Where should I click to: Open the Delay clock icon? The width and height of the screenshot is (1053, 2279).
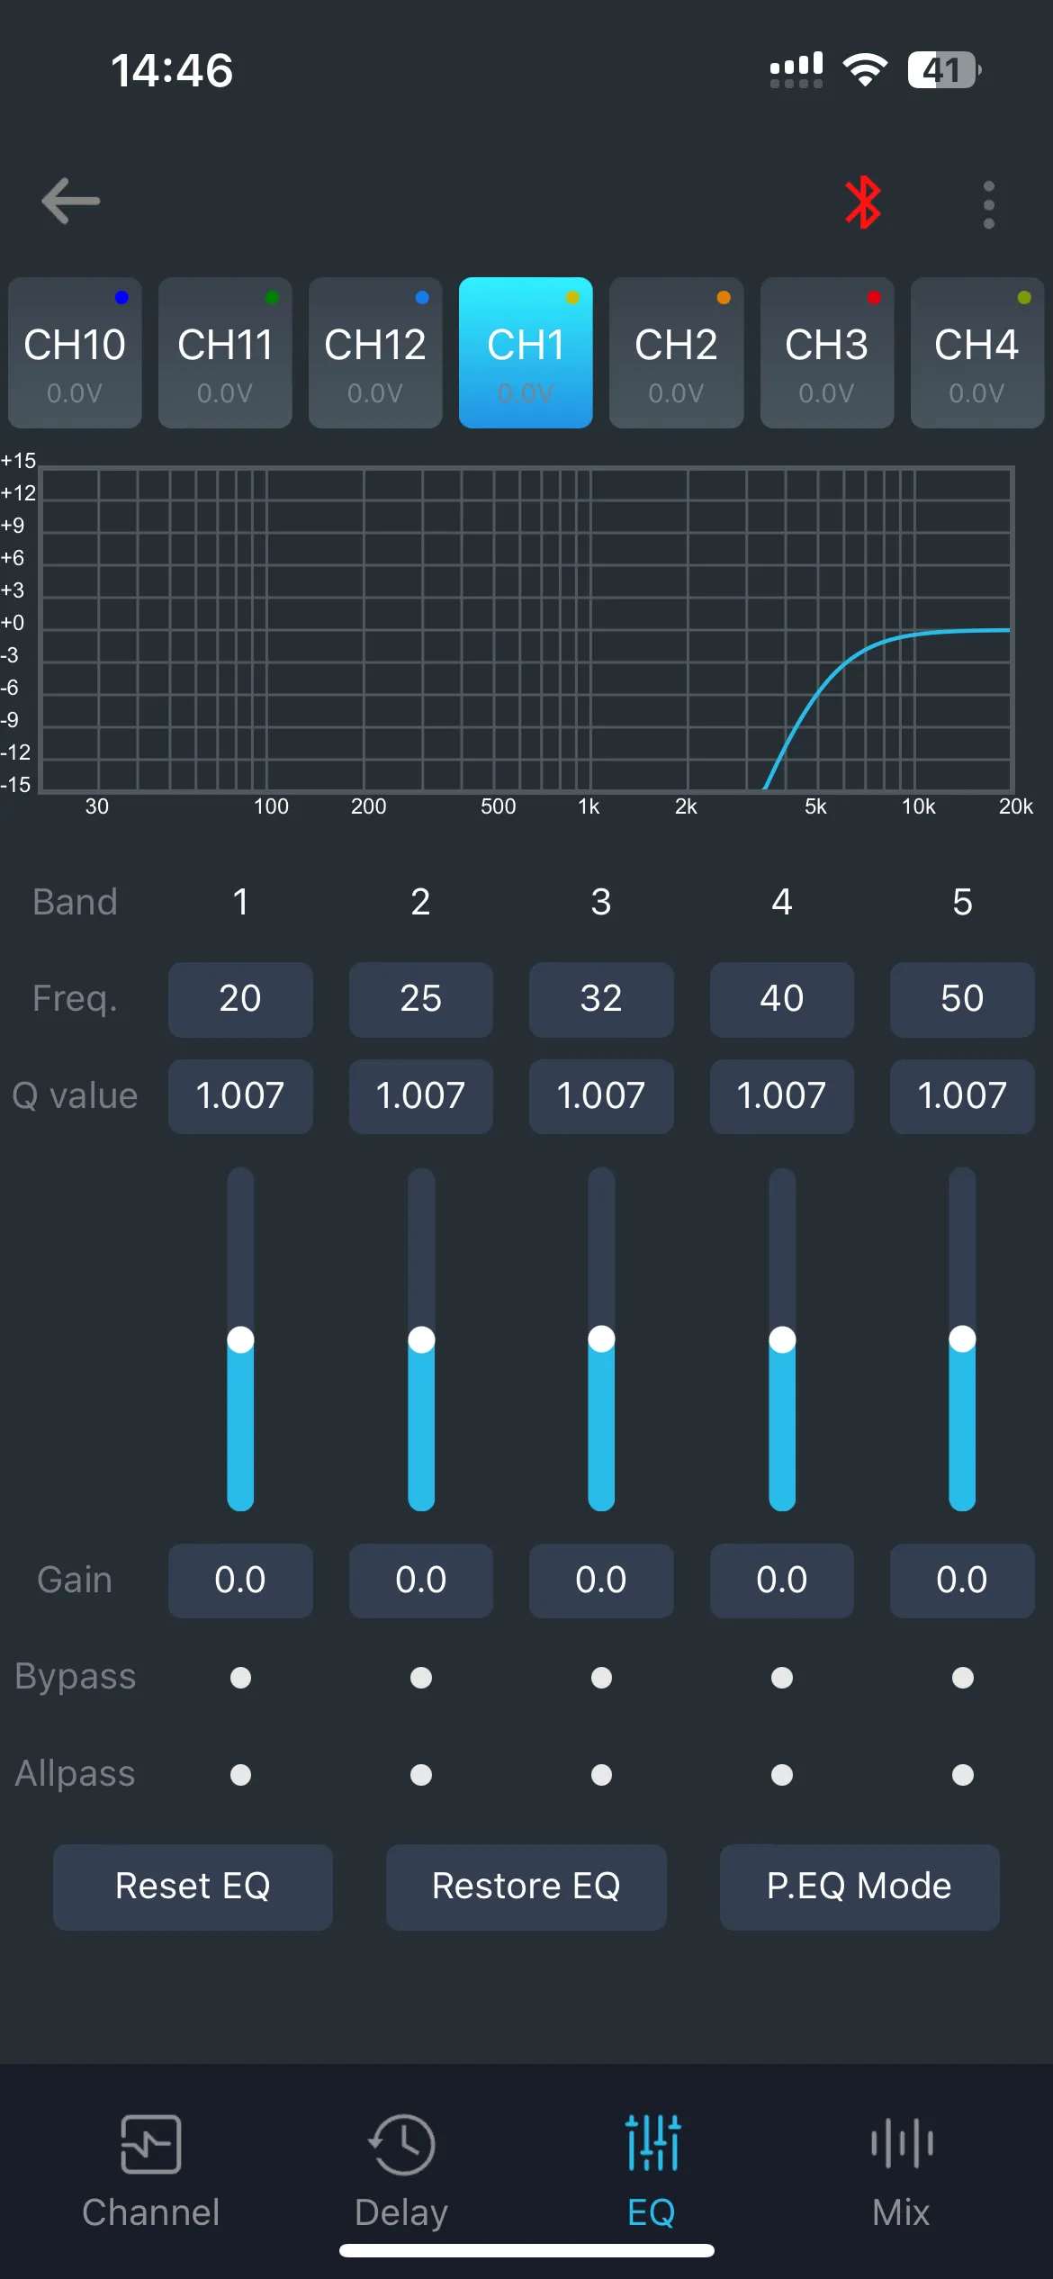401,2144
